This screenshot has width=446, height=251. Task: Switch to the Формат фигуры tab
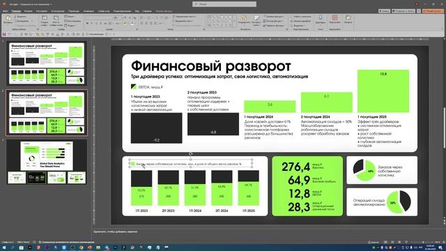[164, 11]
